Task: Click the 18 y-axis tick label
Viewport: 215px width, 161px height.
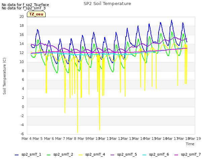Action: pos(21,25)
